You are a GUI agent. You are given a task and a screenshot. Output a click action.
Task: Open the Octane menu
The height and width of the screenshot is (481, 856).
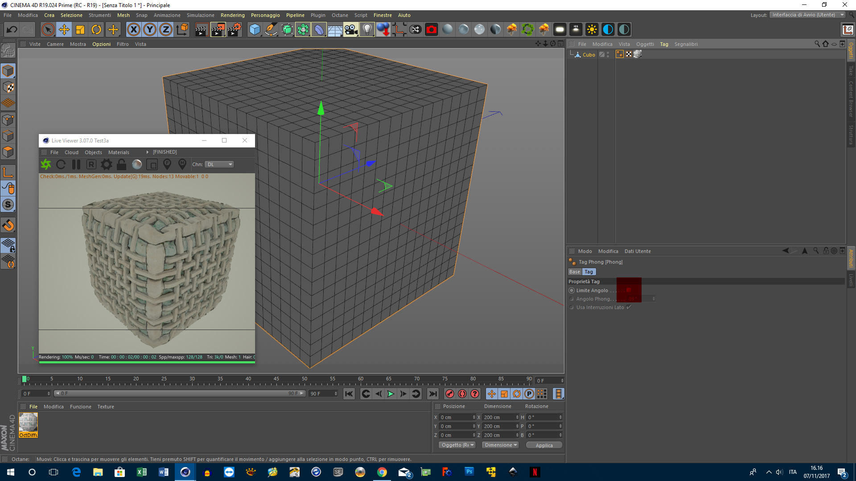pos(340,15)
